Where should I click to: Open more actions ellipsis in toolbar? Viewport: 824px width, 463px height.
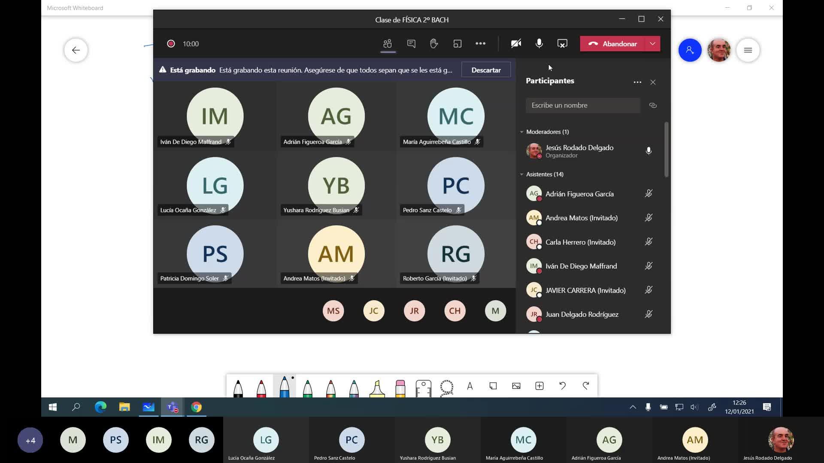click(x=480, y=44)
